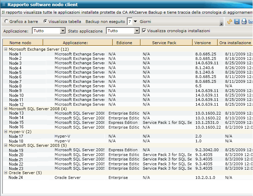The width and height of the screenshot is (253, 196).
Task: Select the Grafico a barre radio button
Action: [6, 21]
